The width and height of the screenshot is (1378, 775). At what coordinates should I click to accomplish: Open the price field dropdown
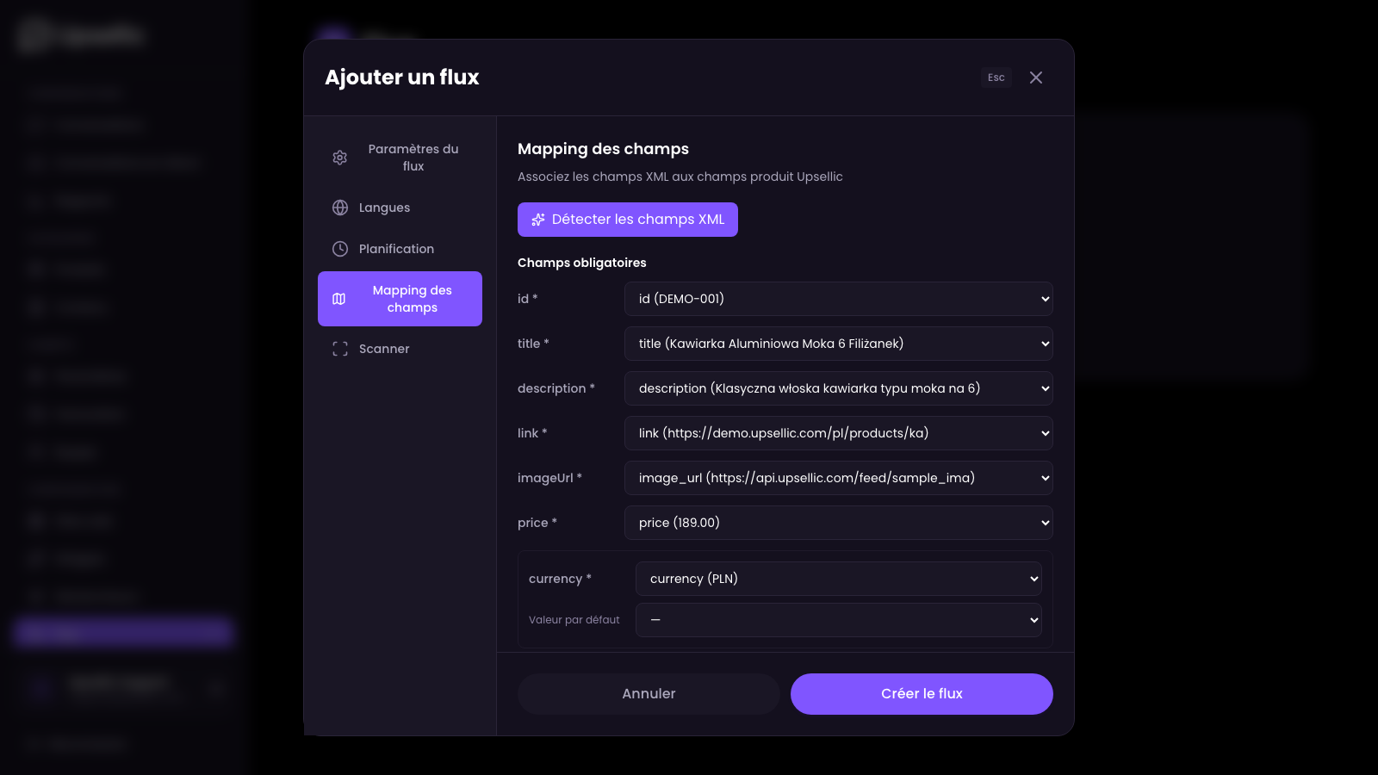838,523
